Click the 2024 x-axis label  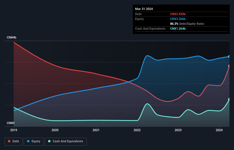click(219, 130)
